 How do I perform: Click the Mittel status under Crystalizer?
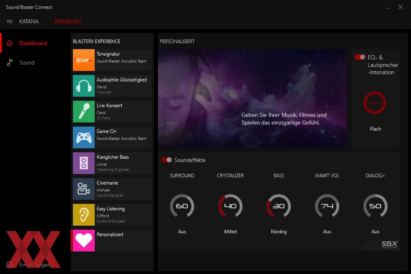click(230, 232)
